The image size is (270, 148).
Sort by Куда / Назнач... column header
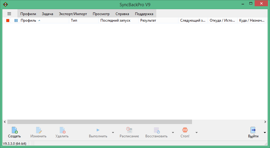(252, 20)
